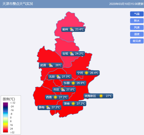The height and width of the screenshot is (135, 144).
Task: Click the temperature legend color gradient bar
Action: pos(5,117)
